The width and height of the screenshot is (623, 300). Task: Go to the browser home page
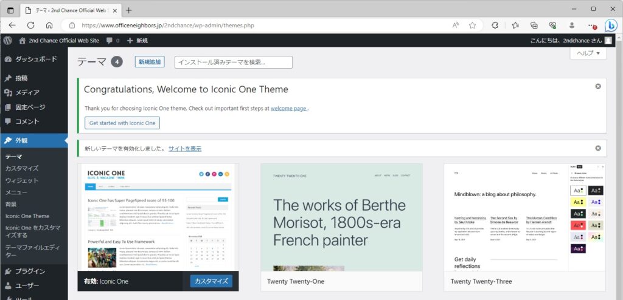tap(49, 26)
